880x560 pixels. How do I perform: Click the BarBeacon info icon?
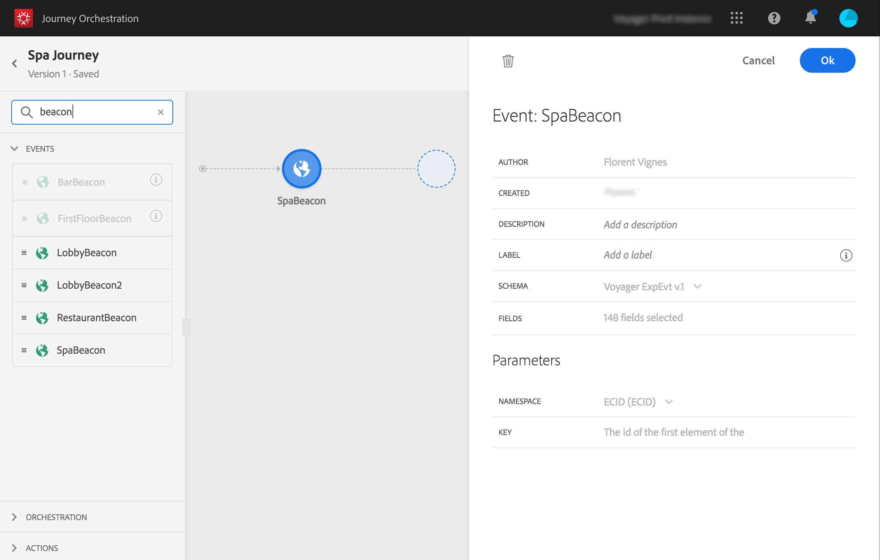pos(156,180)
